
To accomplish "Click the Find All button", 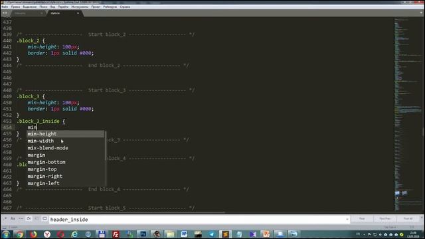I will [x=408, y=218].
